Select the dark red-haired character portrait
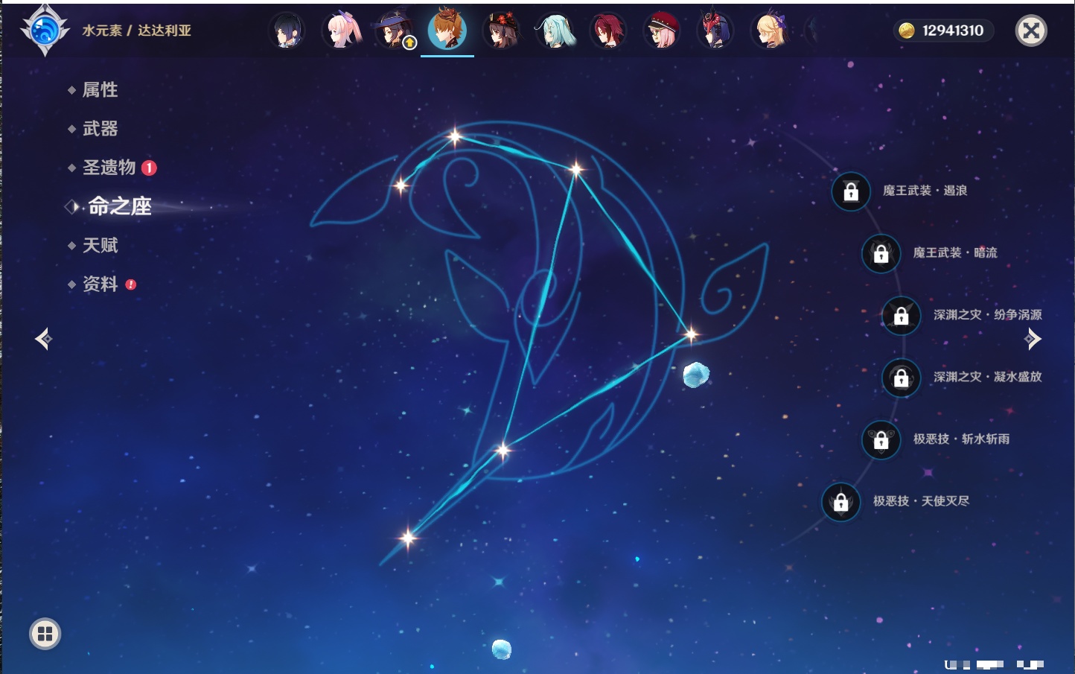1075x674 pixels. point(607,31)
